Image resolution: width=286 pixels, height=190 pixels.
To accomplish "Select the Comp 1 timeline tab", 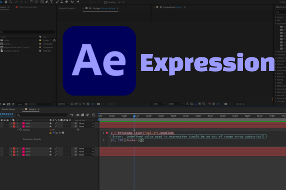I will tap(32, 109).
